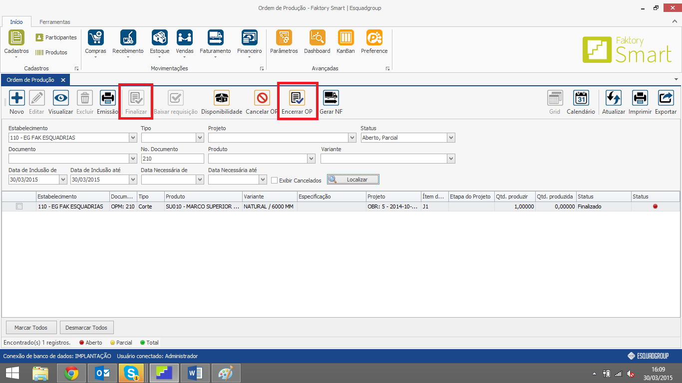Enable the Exibir Cancelados checkbox
The height and width of the screenshot is (383, 682).
click(x=275, y=180)
